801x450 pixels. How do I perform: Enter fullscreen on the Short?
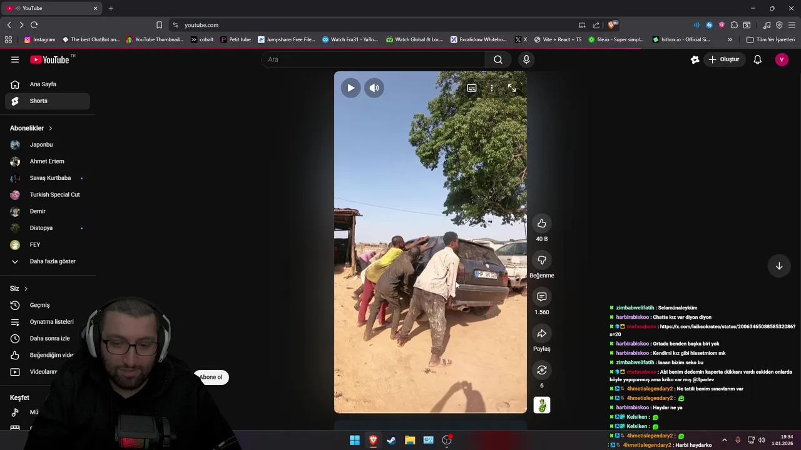click(x=512, y=88)
